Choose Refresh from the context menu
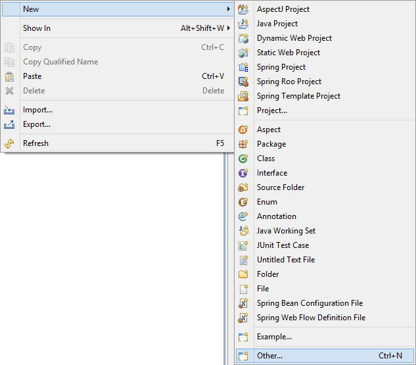This screenshot has height=365, width=416. click(118, 143)
